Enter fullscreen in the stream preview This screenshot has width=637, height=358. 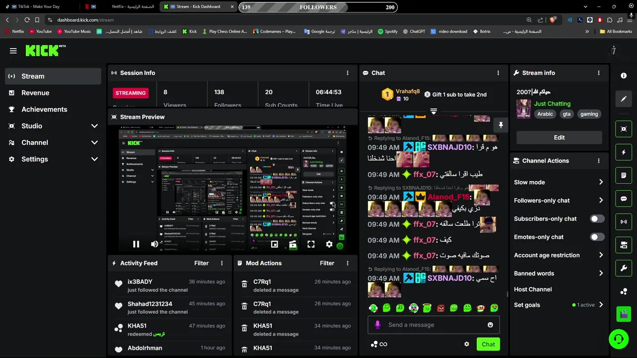[311, 244]
